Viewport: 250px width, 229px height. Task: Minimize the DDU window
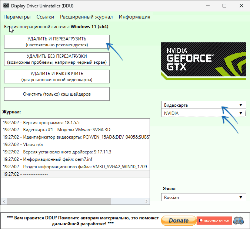pos(207,6)
